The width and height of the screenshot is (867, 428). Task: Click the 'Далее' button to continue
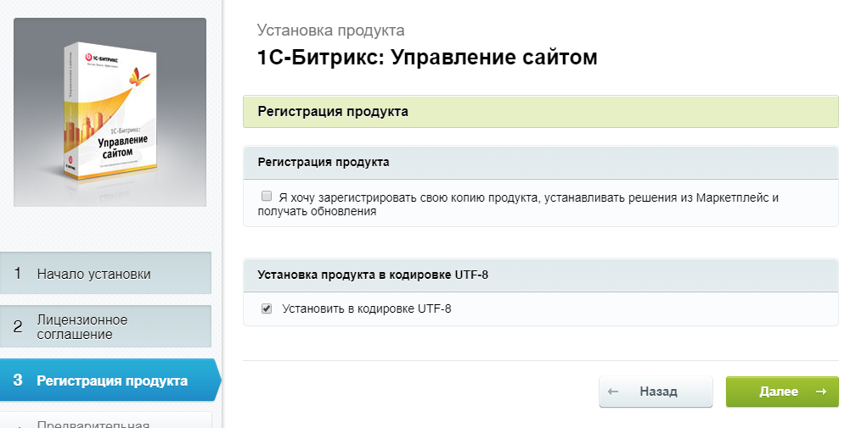pos(782,392)
